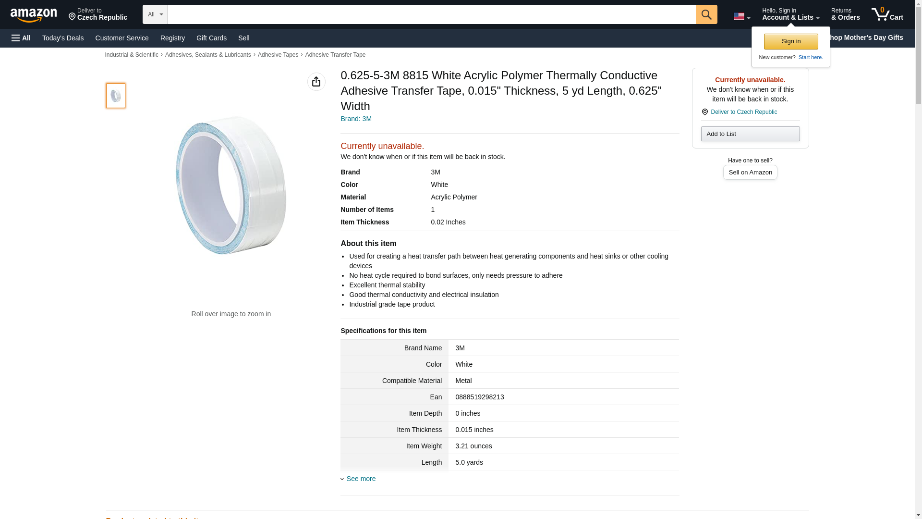Go to Gift Cards nav item
922x519 pixels.
211,38
